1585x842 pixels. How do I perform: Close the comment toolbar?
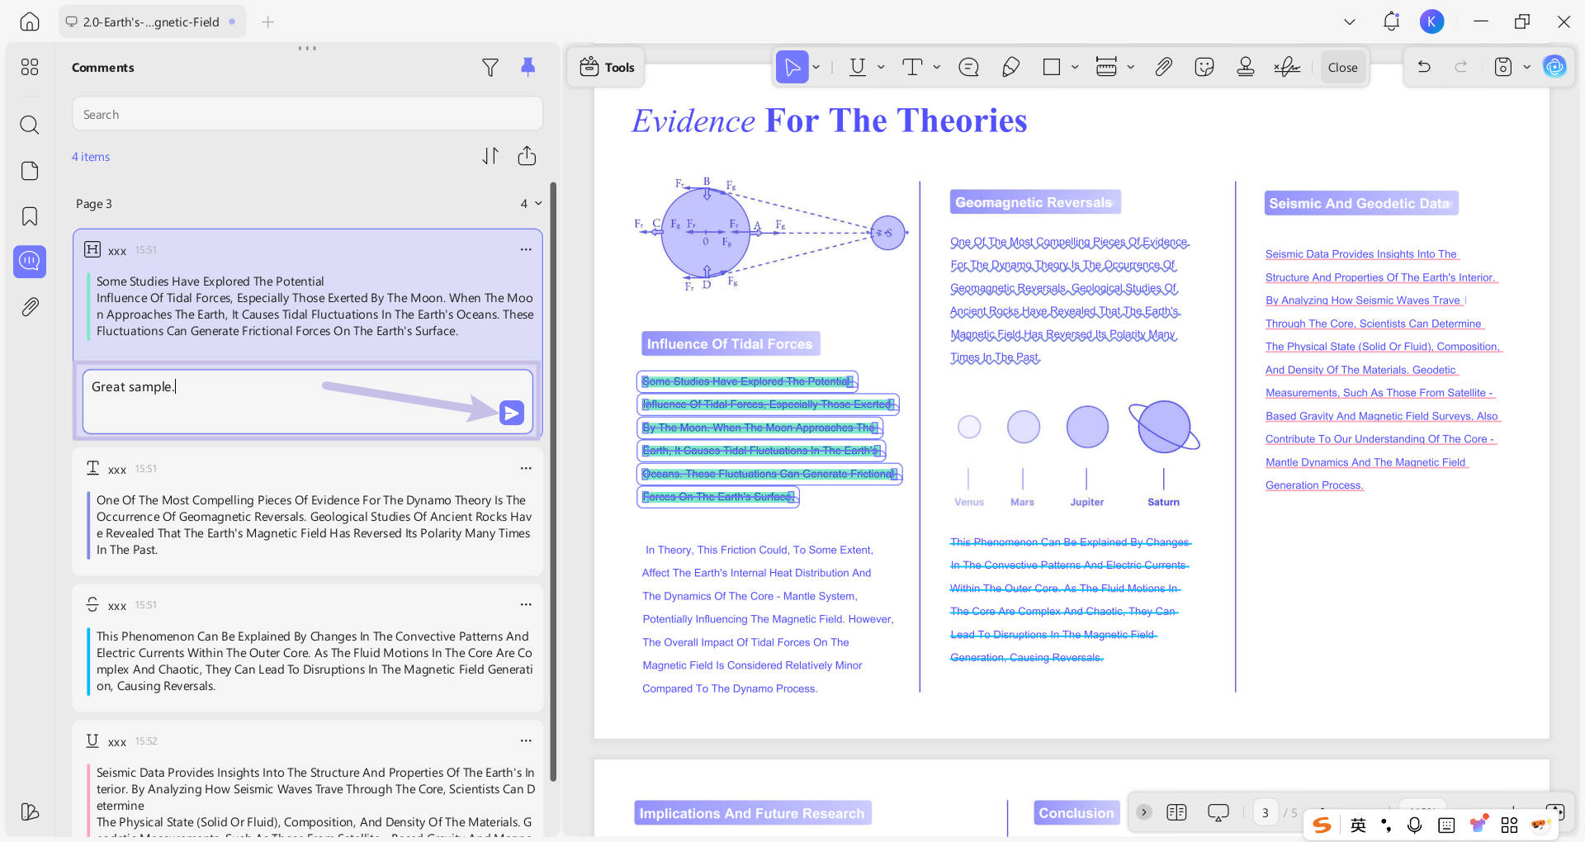pyautogui.click(x=1342, y=68)
